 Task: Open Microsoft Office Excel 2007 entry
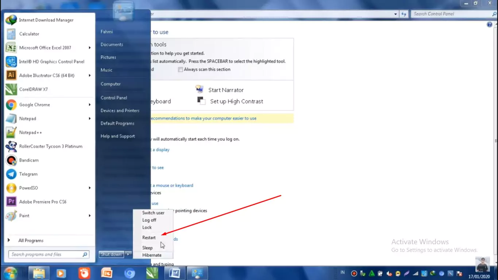[49, 48]
